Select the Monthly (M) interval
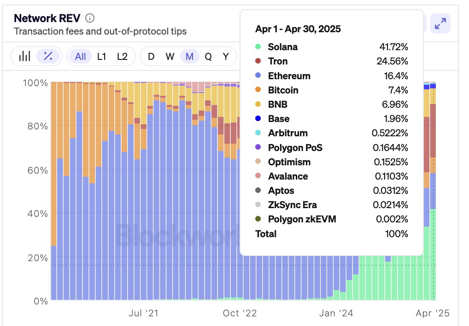Viewport: 469px width, 326px height. [x=189, y=56]
